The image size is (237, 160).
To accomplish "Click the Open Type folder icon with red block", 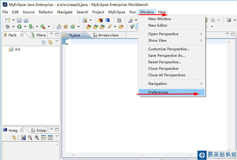I will click(88, 27).
